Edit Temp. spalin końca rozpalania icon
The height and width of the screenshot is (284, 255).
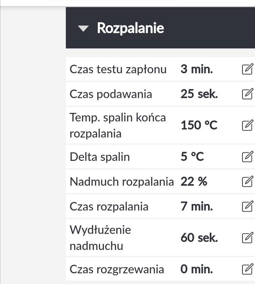click(x=247, y=125)
